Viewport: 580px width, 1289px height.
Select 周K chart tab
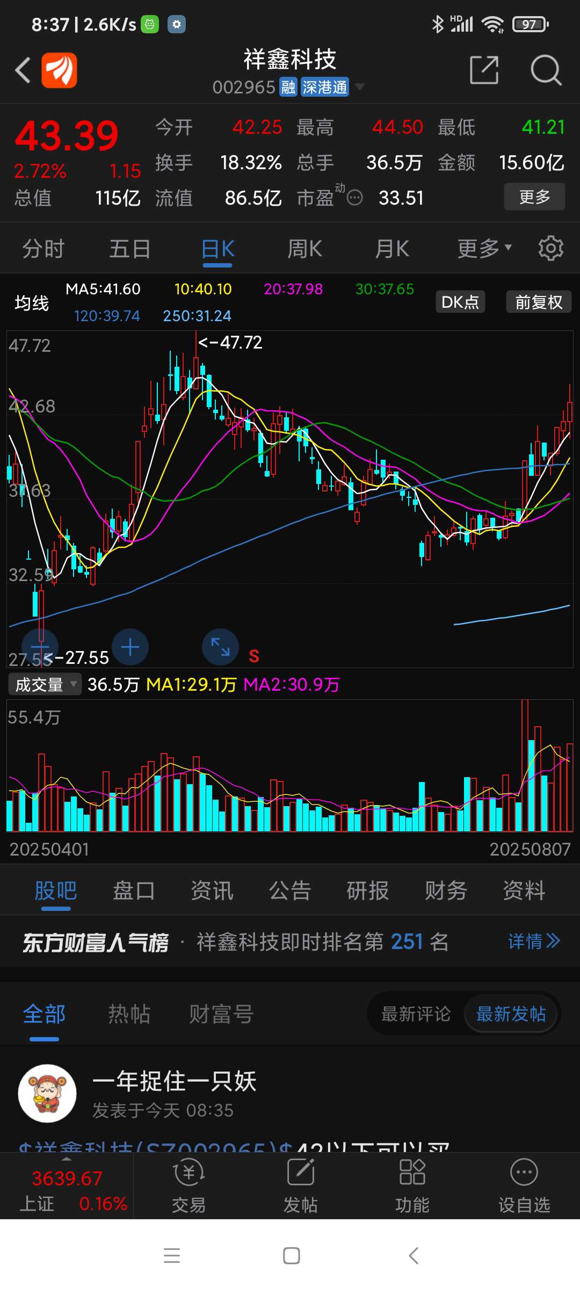(x=305, y=249)
